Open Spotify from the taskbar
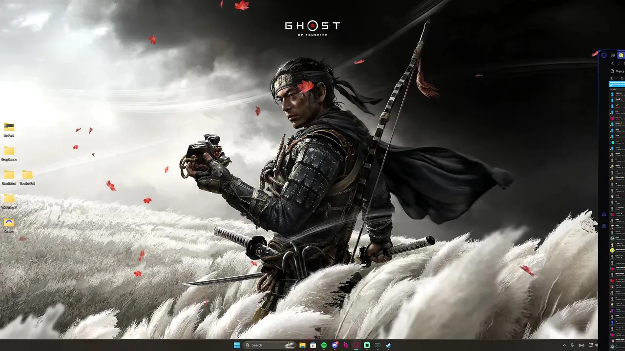 coord(324,345)
